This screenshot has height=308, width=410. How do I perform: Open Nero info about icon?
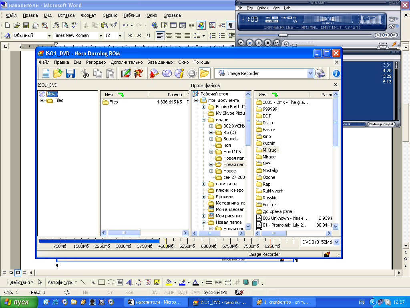click(336, 74)
